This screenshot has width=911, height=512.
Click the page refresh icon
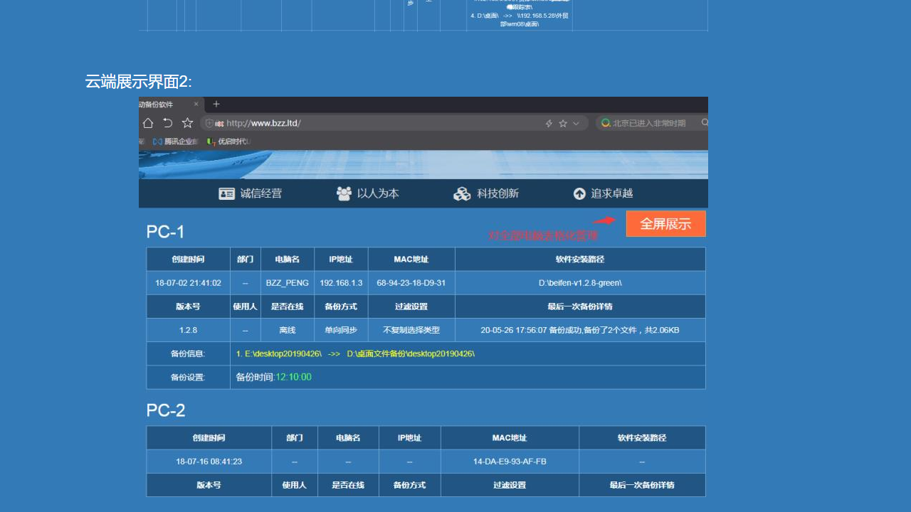pos(167,122)
